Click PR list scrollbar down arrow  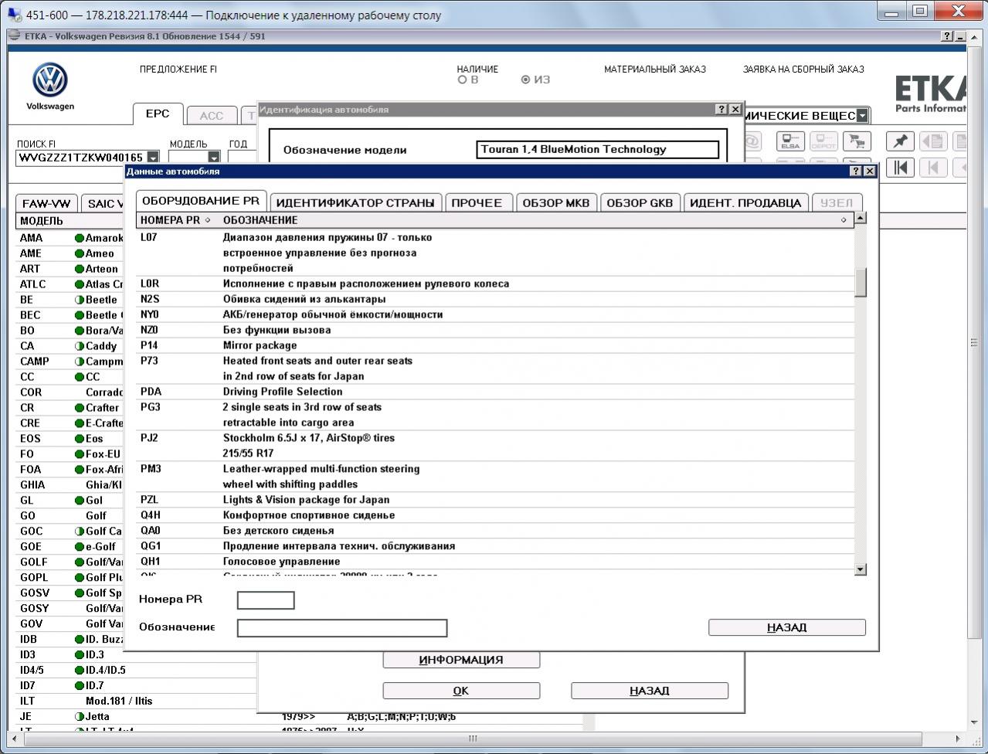click(861, 569)
